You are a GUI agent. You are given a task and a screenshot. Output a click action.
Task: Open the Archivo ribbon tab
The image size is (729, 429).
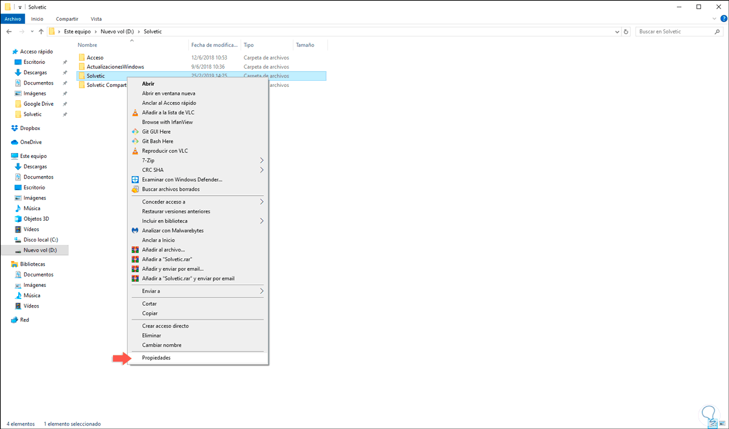click(13, 19)
